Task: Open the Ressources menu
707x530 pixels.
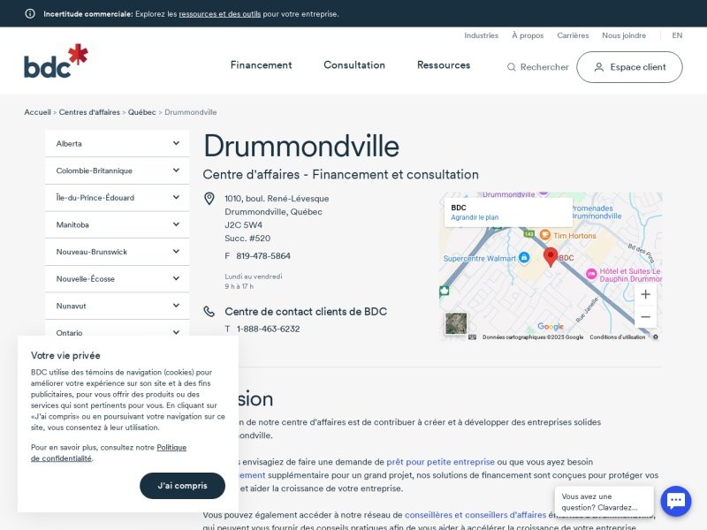Action: click(x=444, y=64)
